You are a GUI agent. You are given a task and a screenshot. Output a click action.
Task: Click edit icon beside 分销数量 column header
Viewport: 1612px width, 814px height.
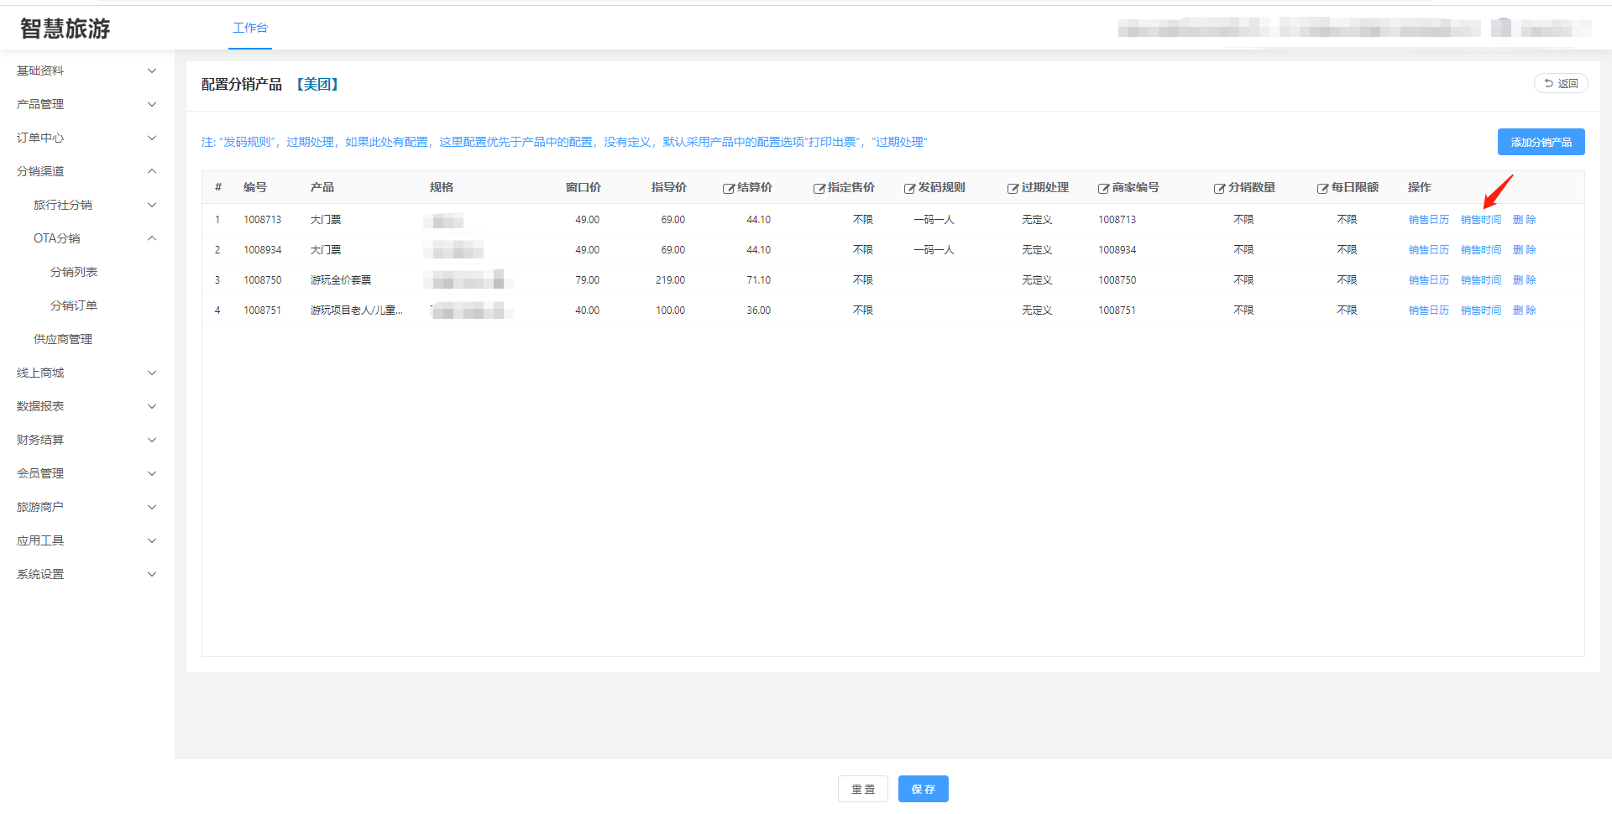(1219, 189)
